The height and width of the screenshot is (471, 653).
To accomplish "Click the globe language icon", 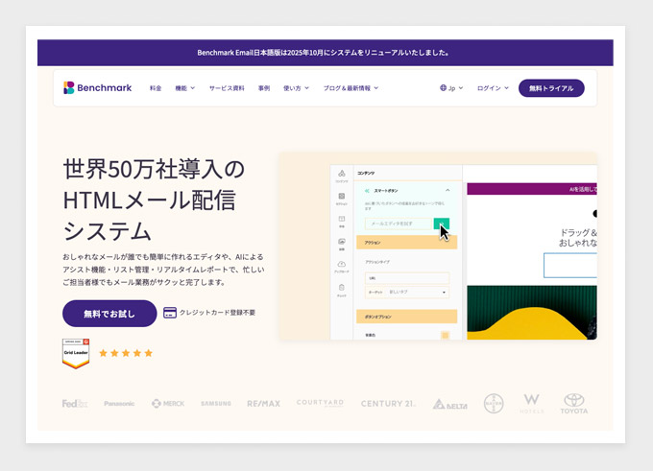I will pyautogui.click(x=443, y=88).
